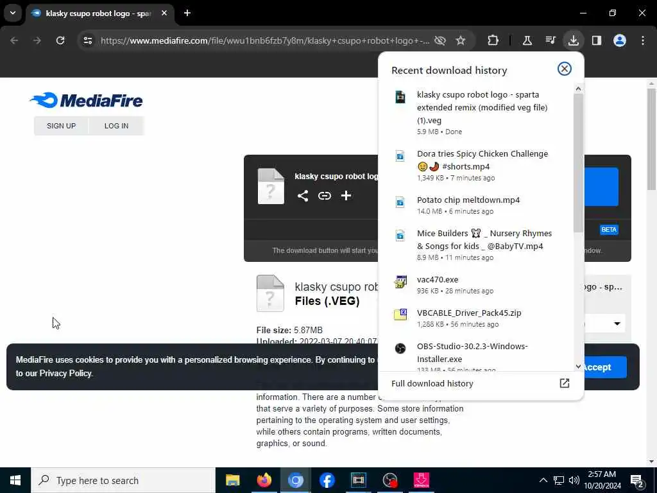657x493 pixels.
Task: Open File Explorer from taskbar
Action: click(232, 480)
